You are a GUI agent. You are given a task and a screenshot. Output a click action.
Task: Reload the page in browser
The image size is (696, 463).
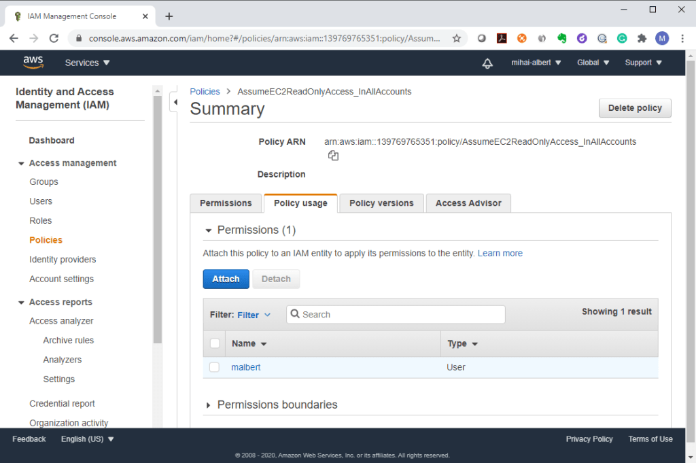click(54, 39)
